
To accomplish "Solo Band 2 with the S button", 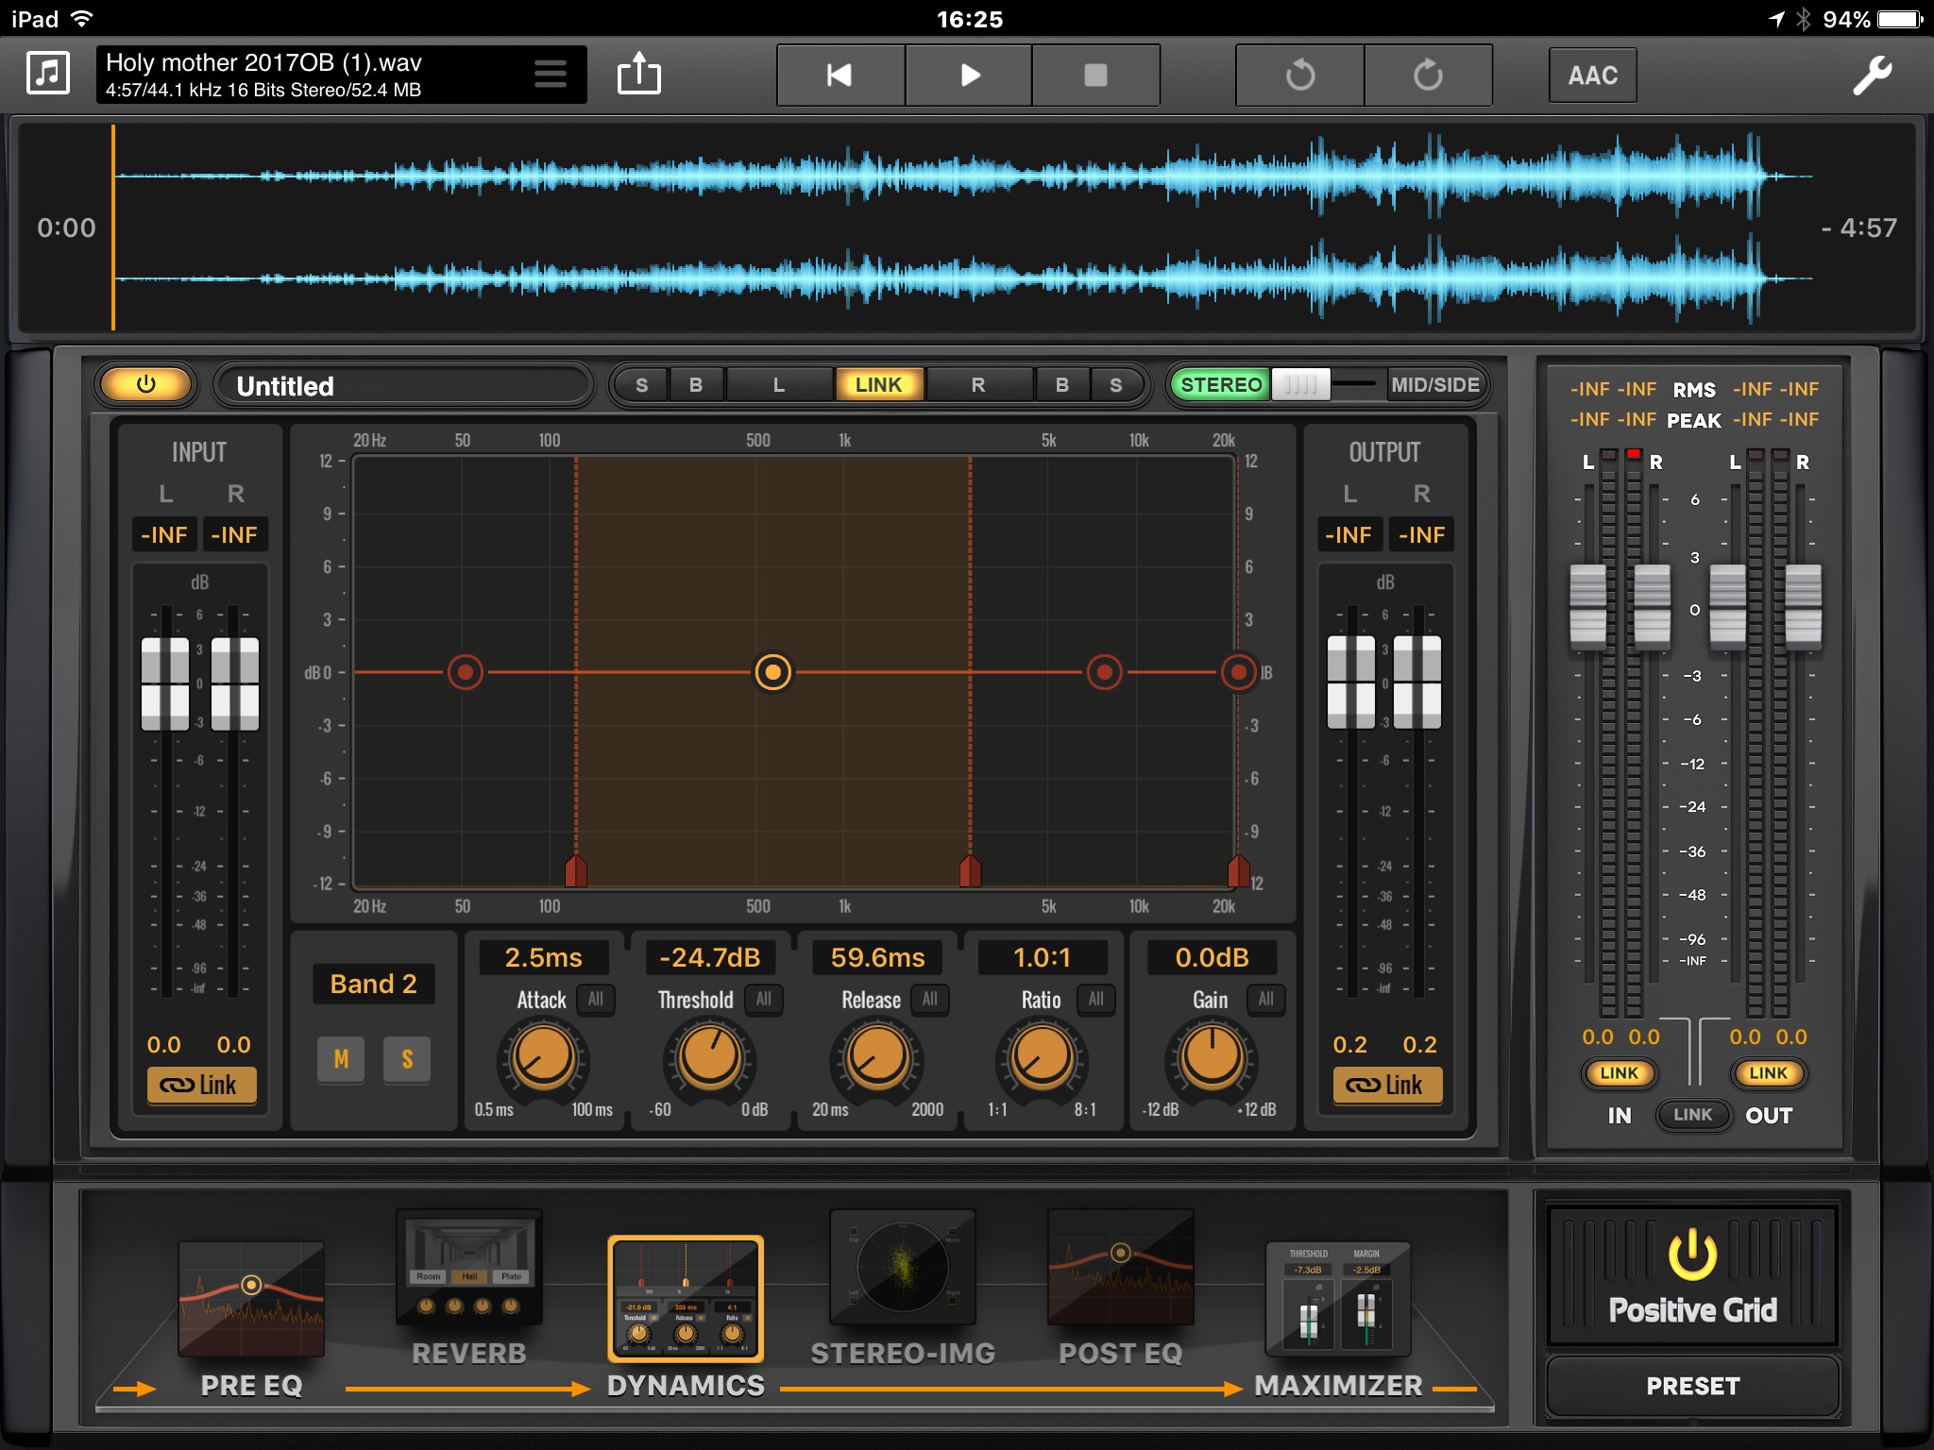I will pyautogui.click(x=407, y=1059).
